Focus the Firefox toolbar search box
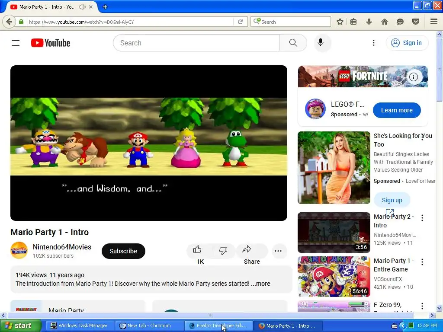 click(290, 22)
